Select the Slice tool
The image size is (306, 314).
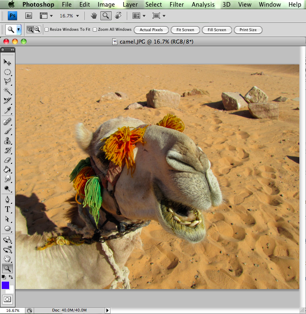(x=7, y=100)
